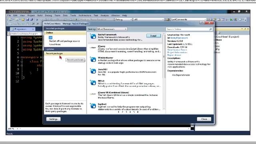Select the Installed packages section

click(65, 28)
